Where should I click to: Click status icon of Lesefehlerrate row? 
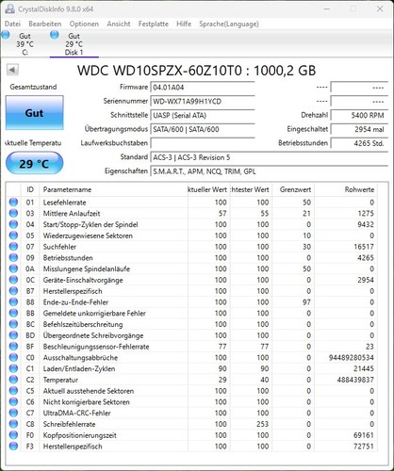pyautogui.click(x=13, y=203)
